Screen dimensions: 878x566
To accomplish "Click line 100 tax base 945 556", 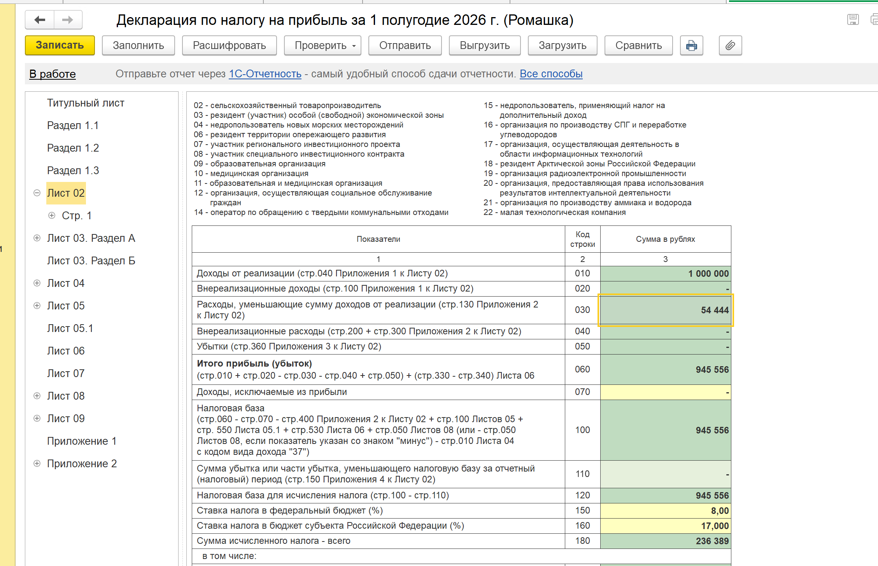I will (x=666, y=430).
